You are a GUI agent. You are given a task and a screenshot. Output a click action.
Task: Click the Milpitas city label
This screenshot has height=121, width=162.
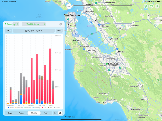tap(121, 52)
